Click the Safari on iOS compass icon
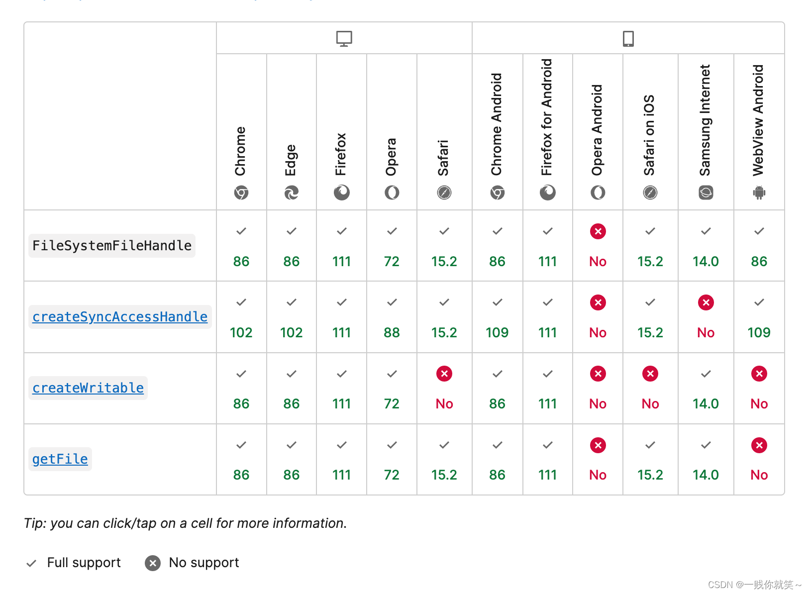The height and width of the screenshot is (594, 809). pos(650,193)
